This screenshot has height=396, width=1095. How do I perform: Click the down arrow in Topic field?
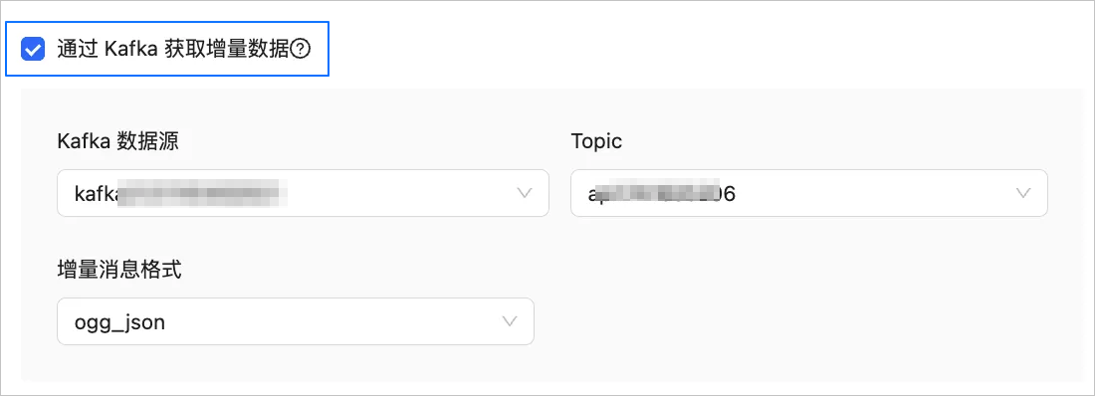(1023, 193)
